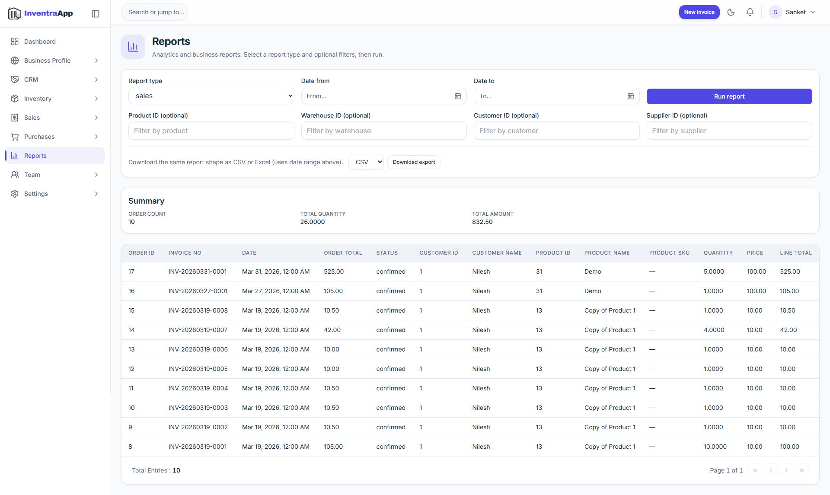This screenshot has height=495, width=830.
Task: Open Settings sidebar item
Action: point(55,194)
